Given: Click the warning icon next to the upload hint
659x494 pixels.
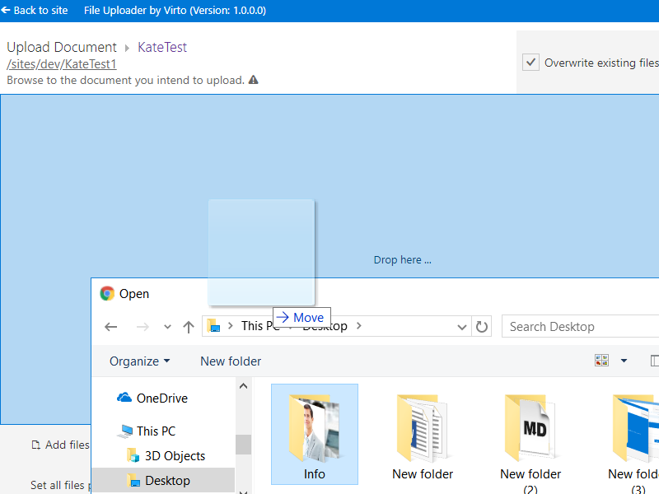Looking at the screenshot, I should (x=252, y=80).
